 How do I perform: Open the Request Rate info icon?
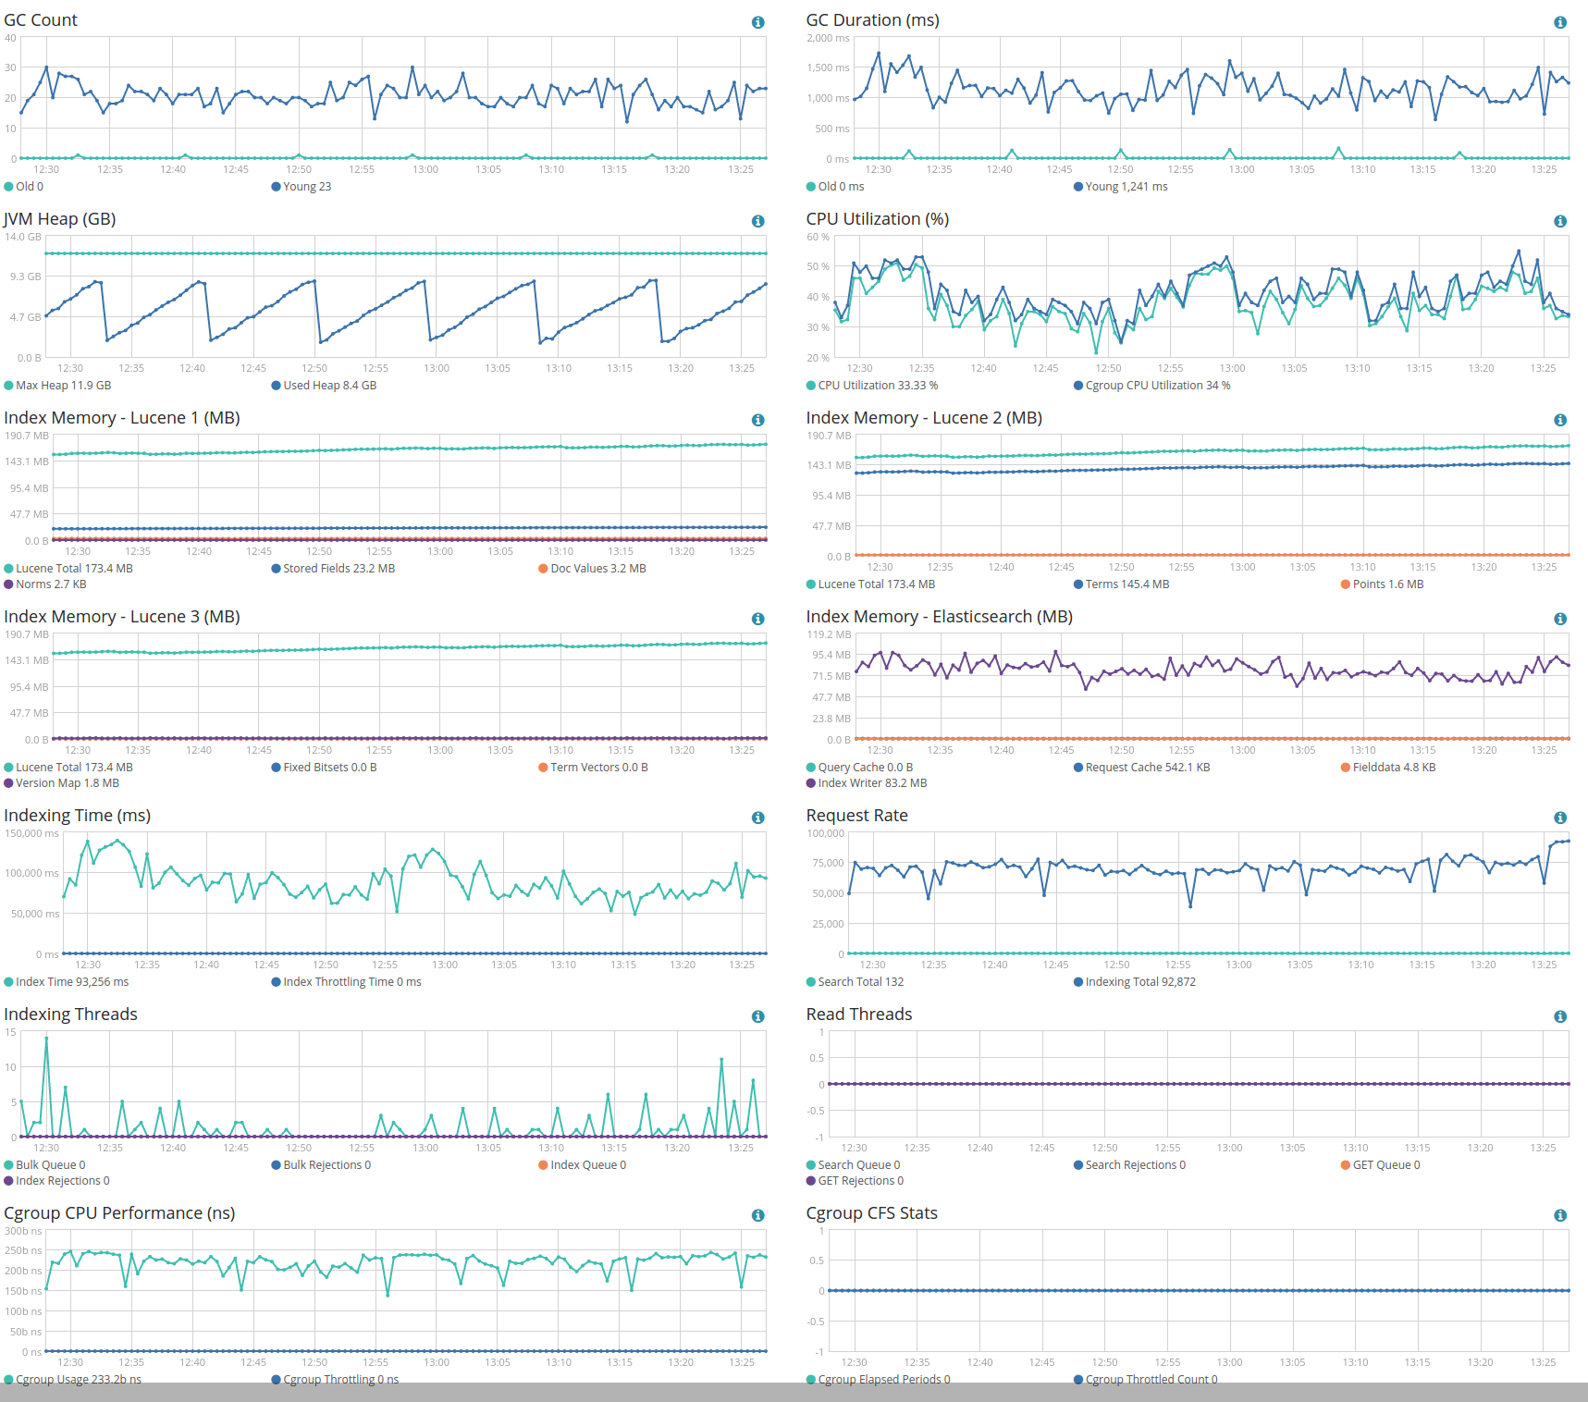1559,818
